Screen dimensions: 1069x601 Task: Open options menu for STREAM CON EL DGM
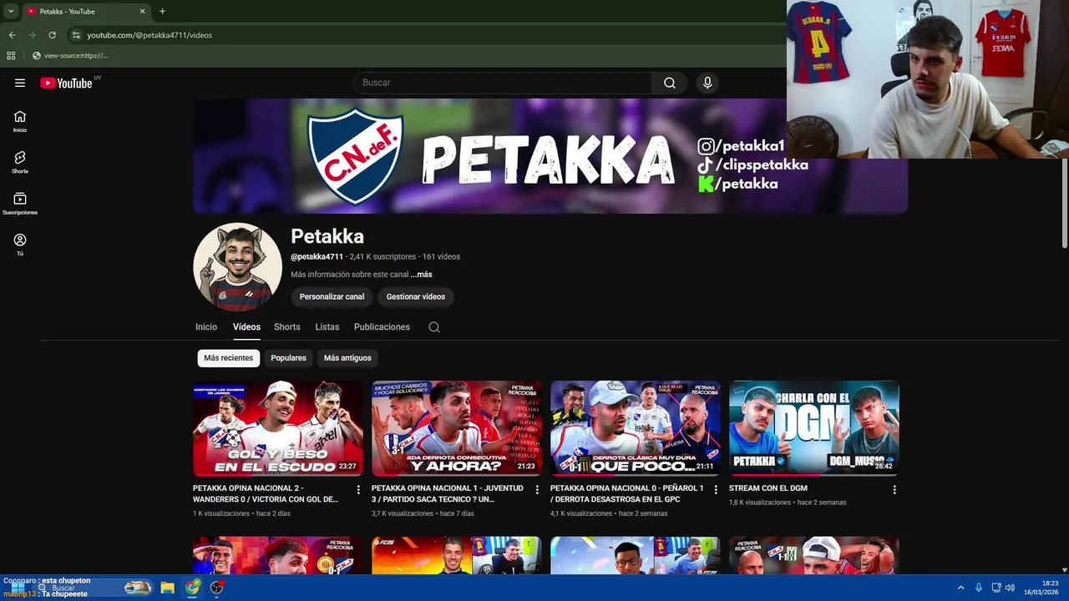point(894,490)
